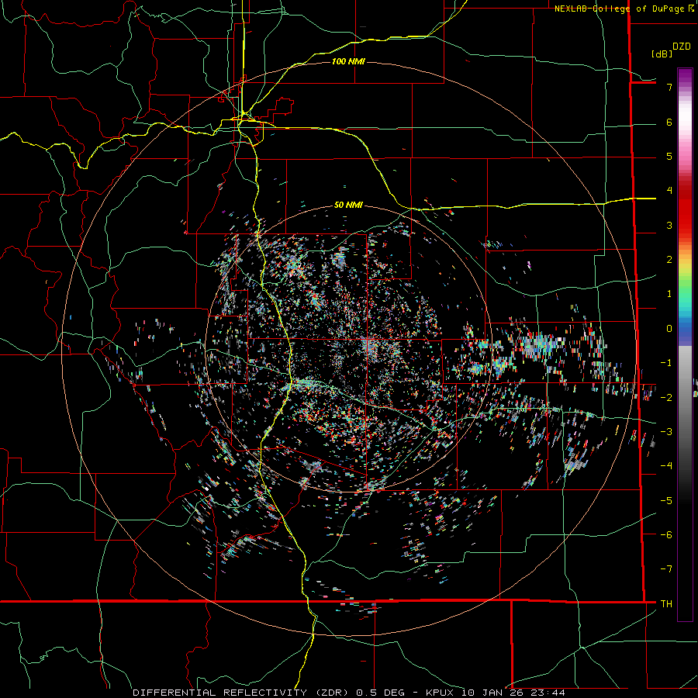Click the "DIFFERENTIAL REFLECTIVITY (ZDR)" footer title
This screenshot has width=698, height=698.
click(x=243, y=693)
